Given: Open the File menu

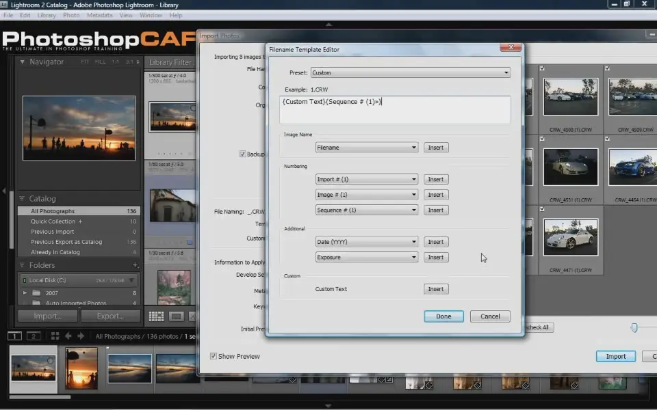Looking at the screenshot, I should [x=8, y=15].
